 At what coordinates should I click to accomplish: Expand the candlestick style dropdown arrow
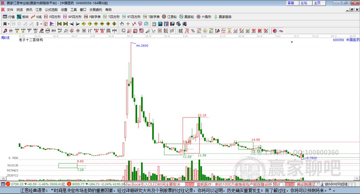point(41,24)
